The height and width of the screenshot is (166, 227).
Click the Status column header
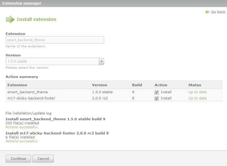click(195, 85)
